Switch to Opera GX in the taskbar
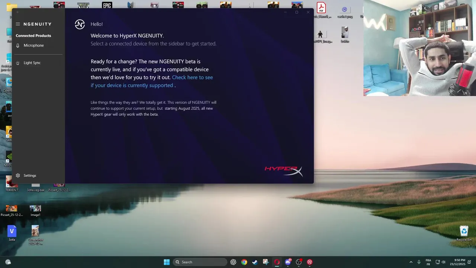476x268 pixels. tap(277, 262)
